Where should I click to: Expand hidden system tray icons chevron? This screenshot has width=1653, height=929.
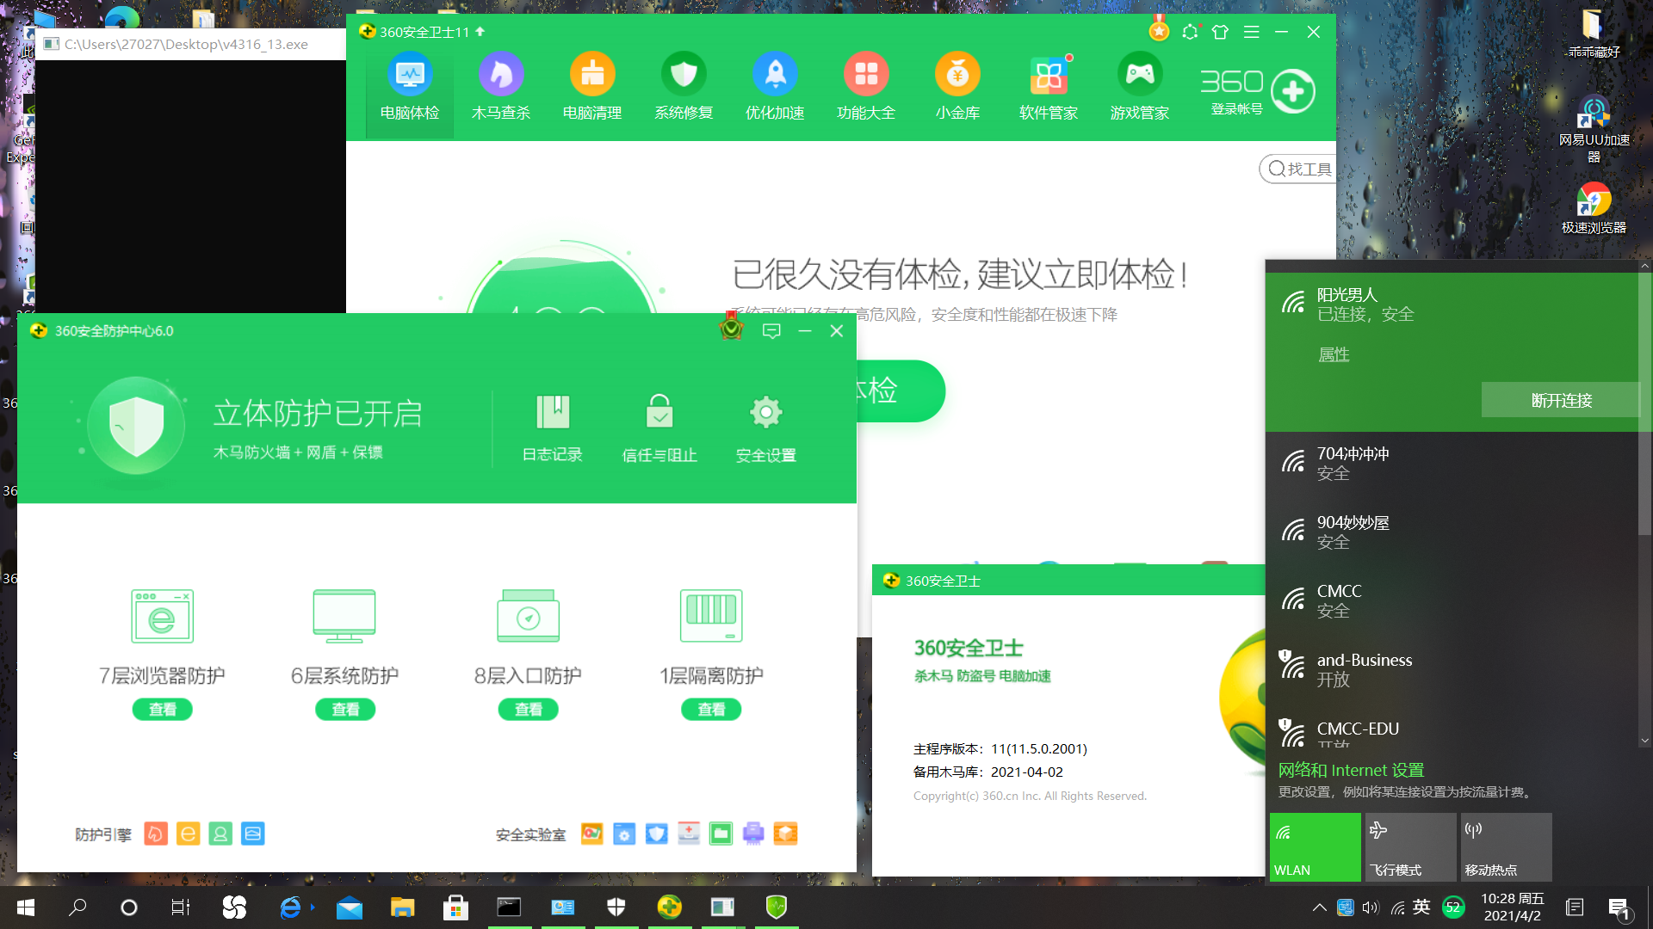click(1319, 907)
